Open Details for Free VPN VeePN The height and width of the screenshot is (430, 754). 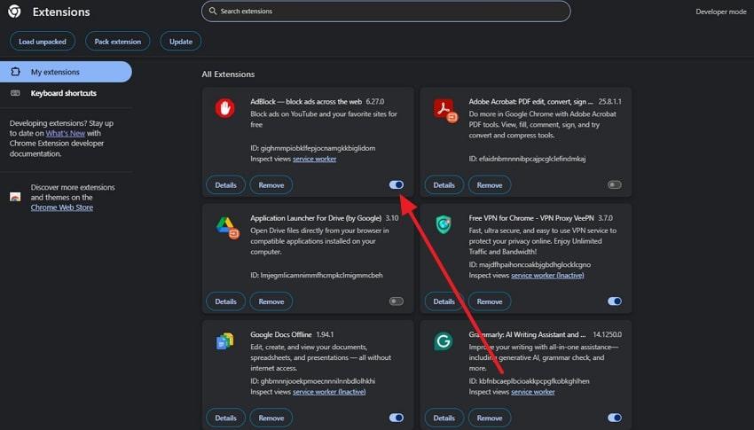444,301
